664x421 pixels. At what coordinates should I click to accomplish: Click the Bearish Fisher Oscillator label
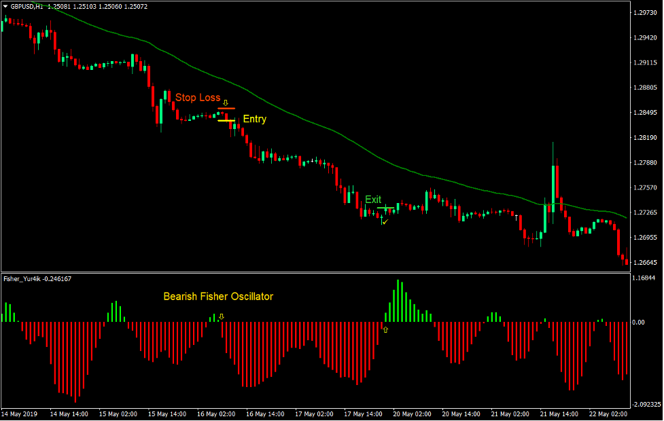pyautogui.click(x=217, y=297)
